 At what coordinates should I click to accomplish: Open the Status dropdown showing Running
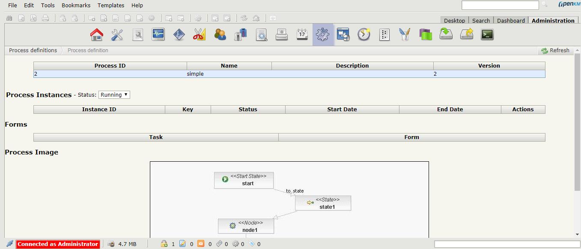pos(114,95)
